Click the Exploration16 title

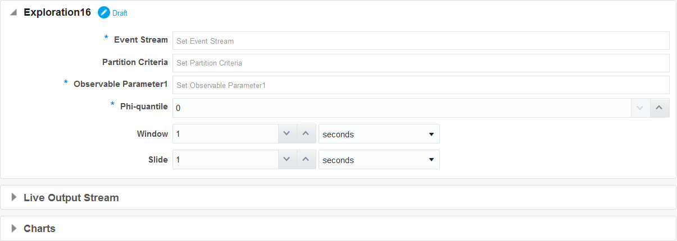tap(57, 12)
